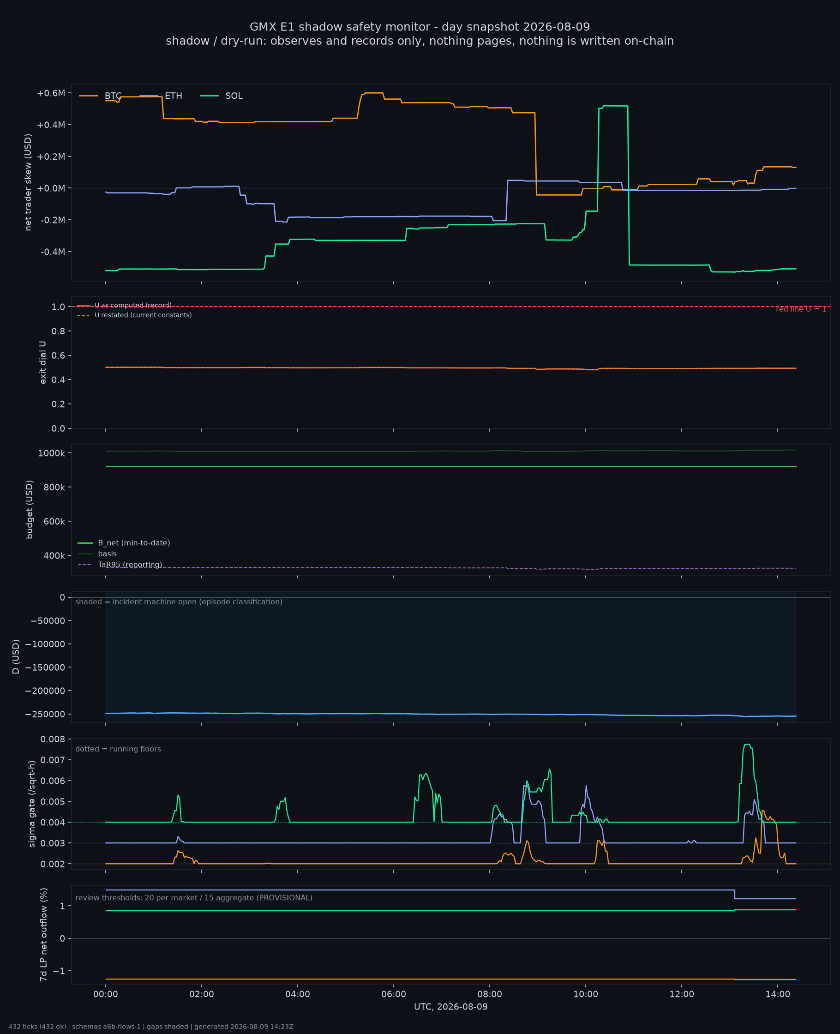Click the "shadow / dry-run" subtitle line

click(420, 41)
